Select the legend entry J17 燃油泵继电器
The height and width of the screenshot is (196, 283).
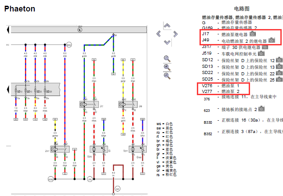pos(225,34)
